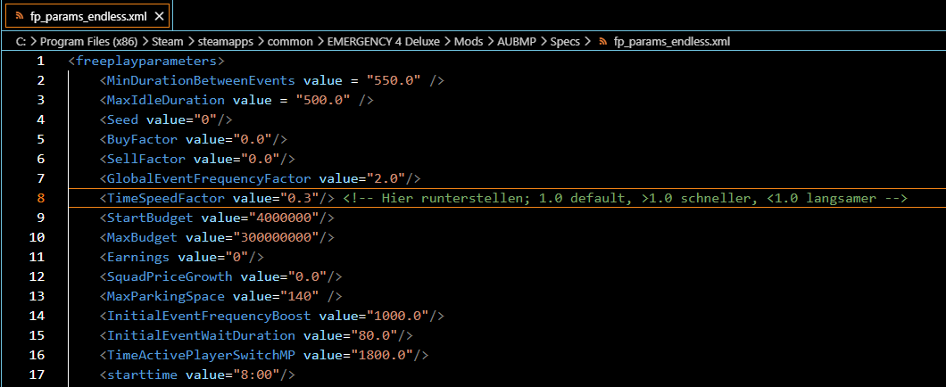Screen dimensions: 946x387
Task: Open the steamapps breadcrumb folder
Action: [x=225, y=42]
